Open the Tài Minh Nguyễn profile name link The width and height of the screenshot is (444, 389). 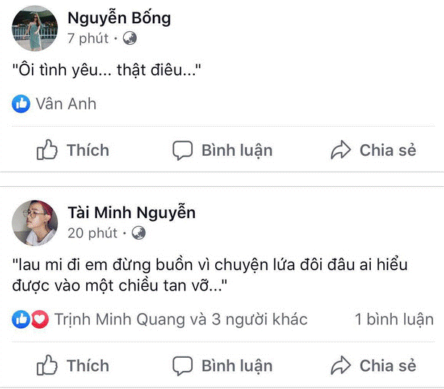pos(131,212)
